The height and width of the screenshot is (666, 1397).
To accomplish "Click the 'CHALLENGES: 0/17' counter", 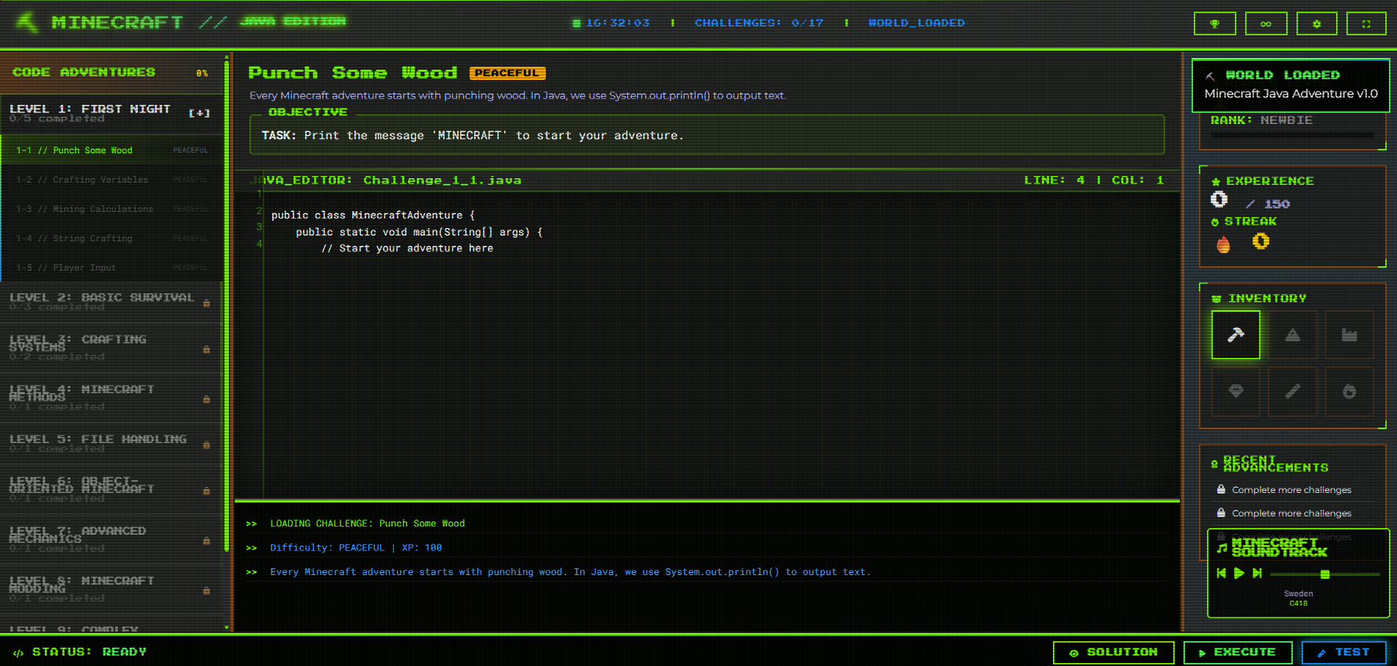I will tap(759, 23).
